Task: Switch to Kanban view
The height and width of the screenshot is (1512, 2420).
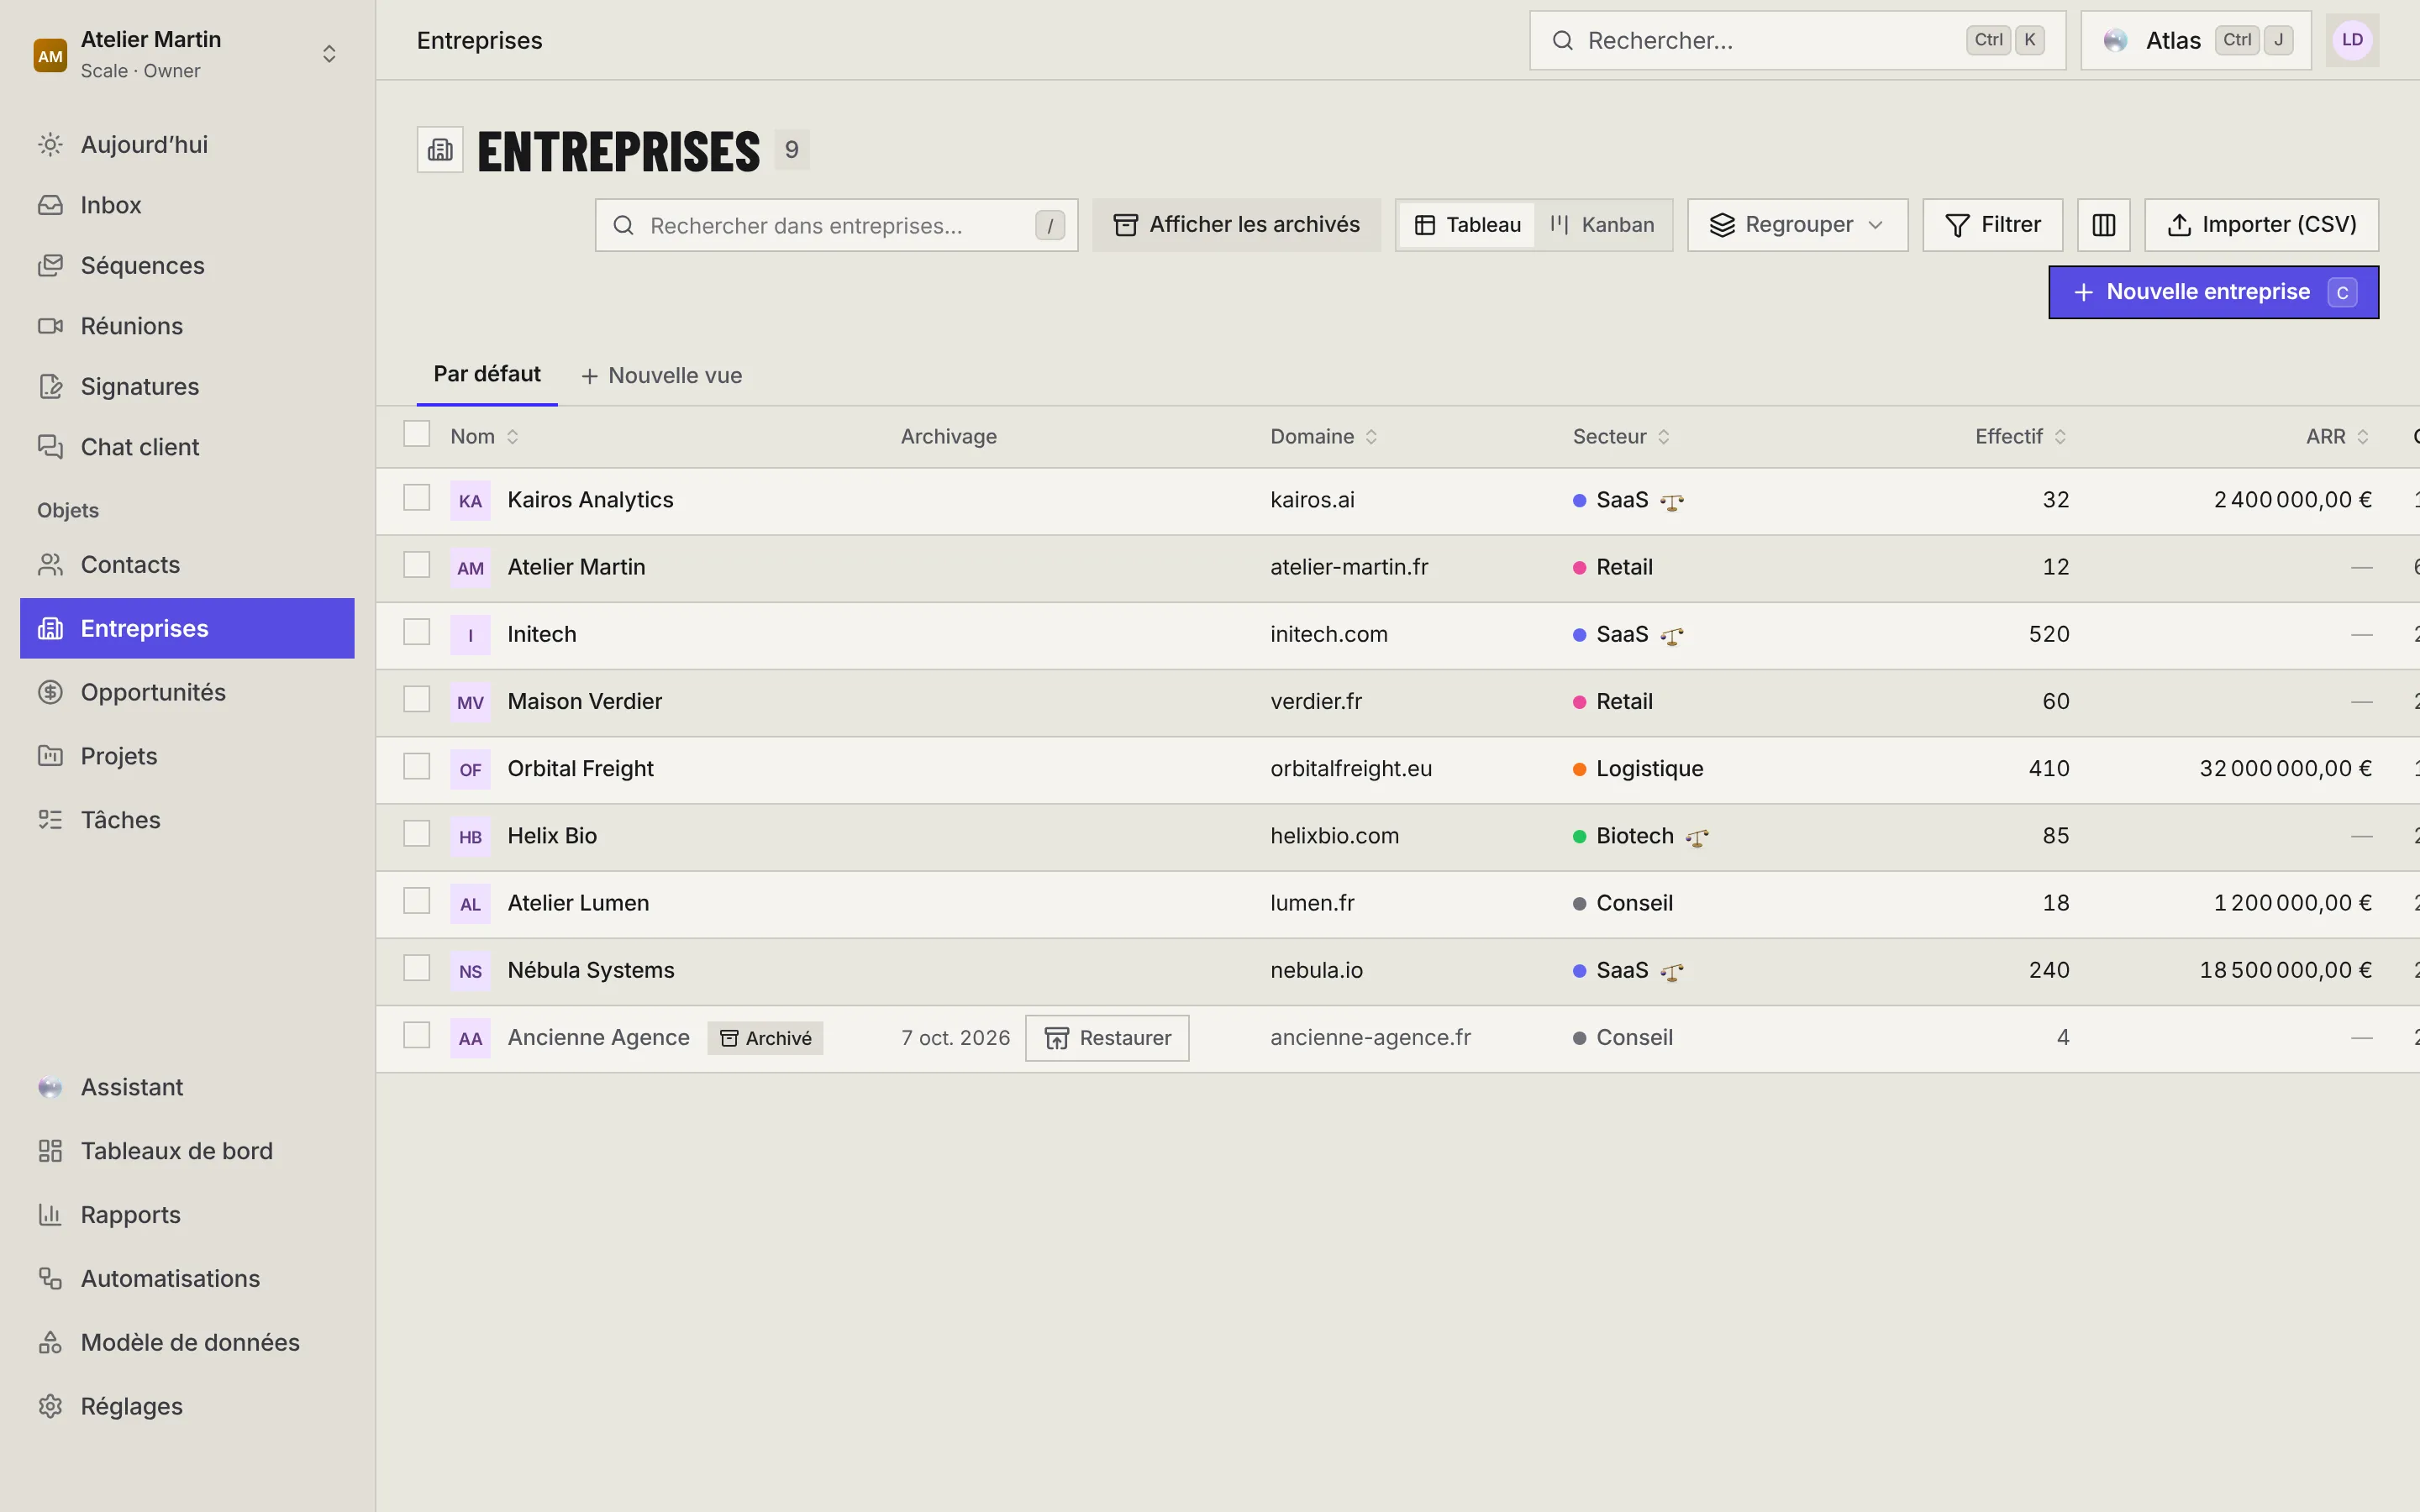Action: (x=1602, y=225)
